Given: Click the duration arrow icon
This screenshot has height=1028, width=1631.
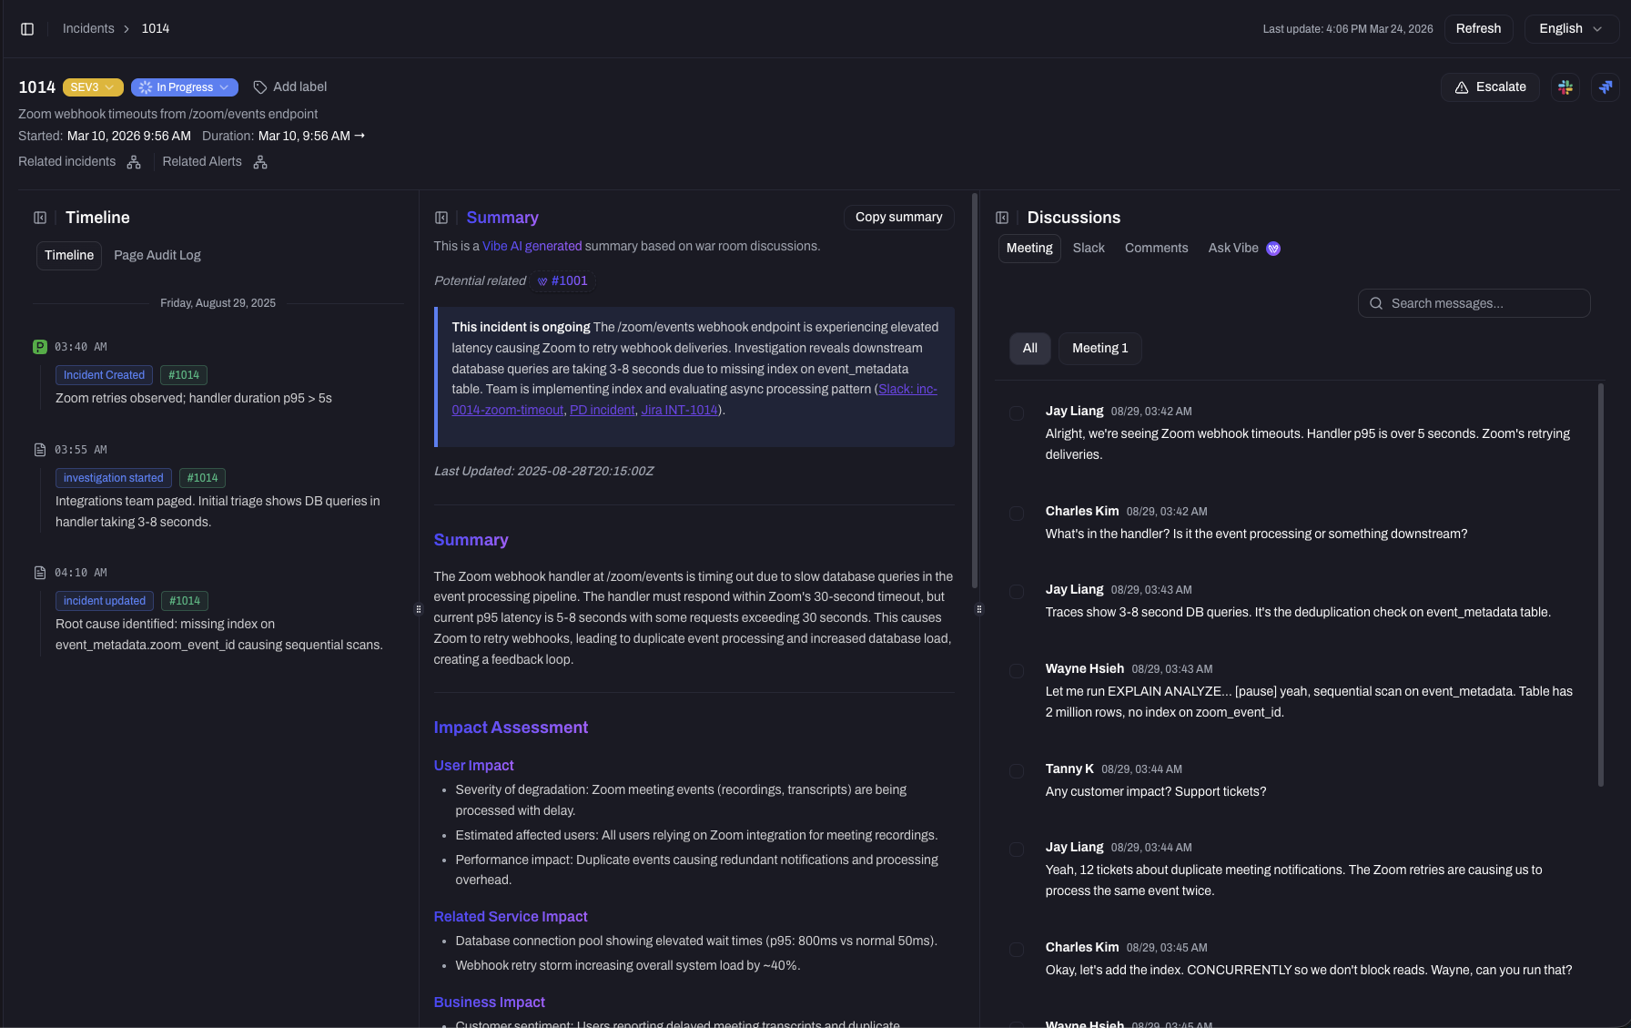Looking at the screenshot, I should (x=360, y=136).
